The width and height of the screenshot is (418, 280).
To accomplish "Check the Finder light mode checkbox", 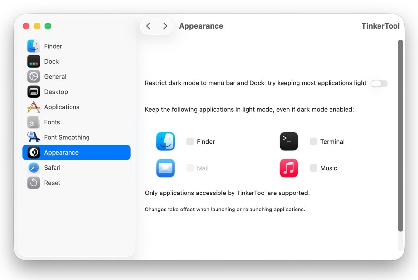I will click(x=190, y=141).
